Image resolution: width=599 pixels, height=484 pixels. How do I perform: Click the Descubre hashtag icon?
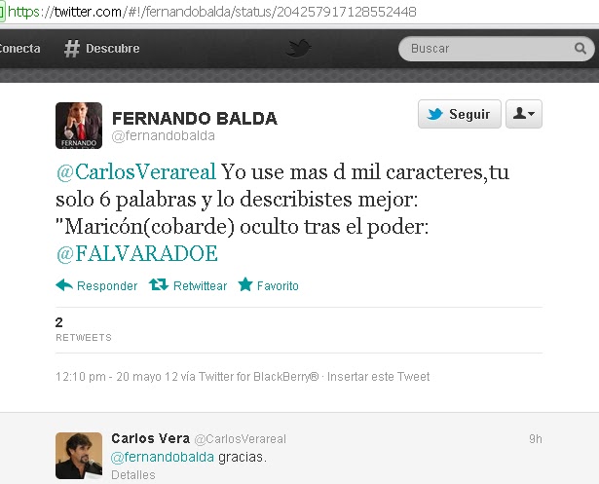click(x=72, y=49)
